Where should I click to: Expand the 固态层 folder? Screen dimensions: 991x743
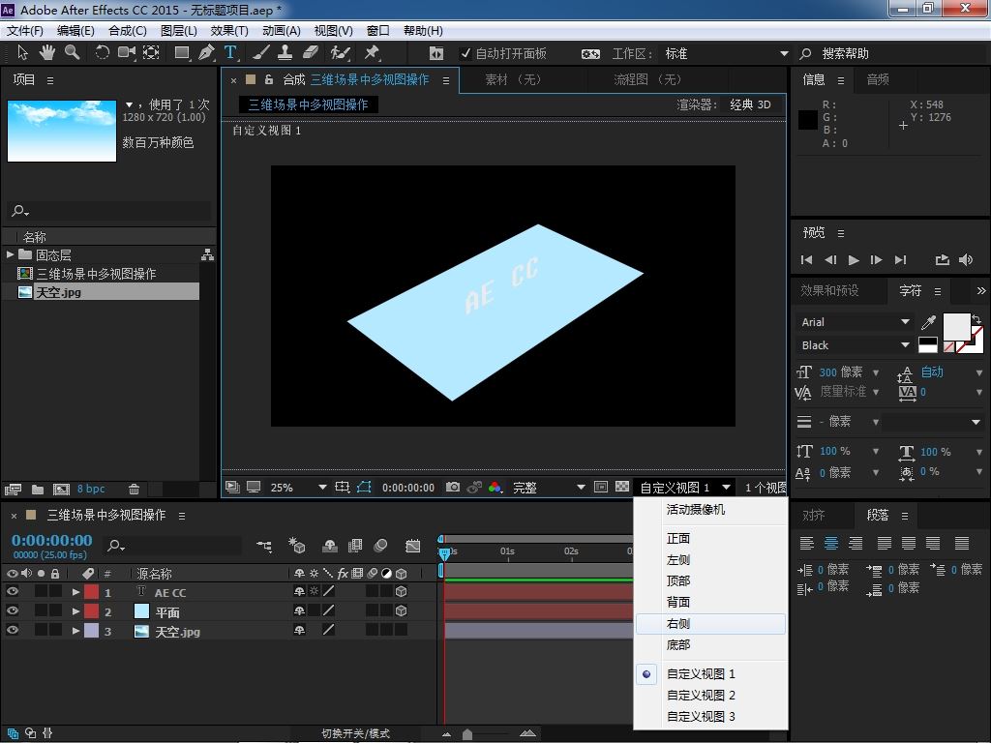pos(10,254)
